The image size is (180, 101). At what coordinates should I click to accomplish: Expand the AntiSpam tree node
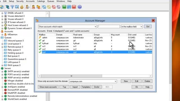tap(2, 87)
